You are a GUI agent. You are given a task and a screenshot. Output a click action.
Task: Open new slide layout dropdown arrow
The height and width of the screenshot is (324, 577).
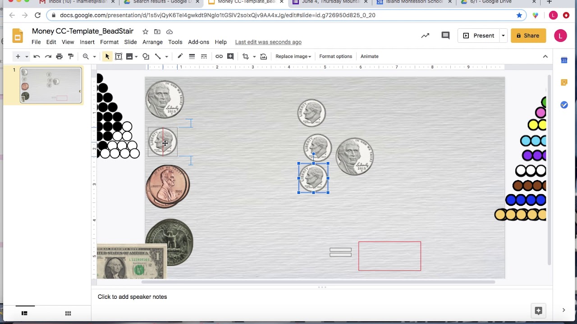tap(27, 56)
